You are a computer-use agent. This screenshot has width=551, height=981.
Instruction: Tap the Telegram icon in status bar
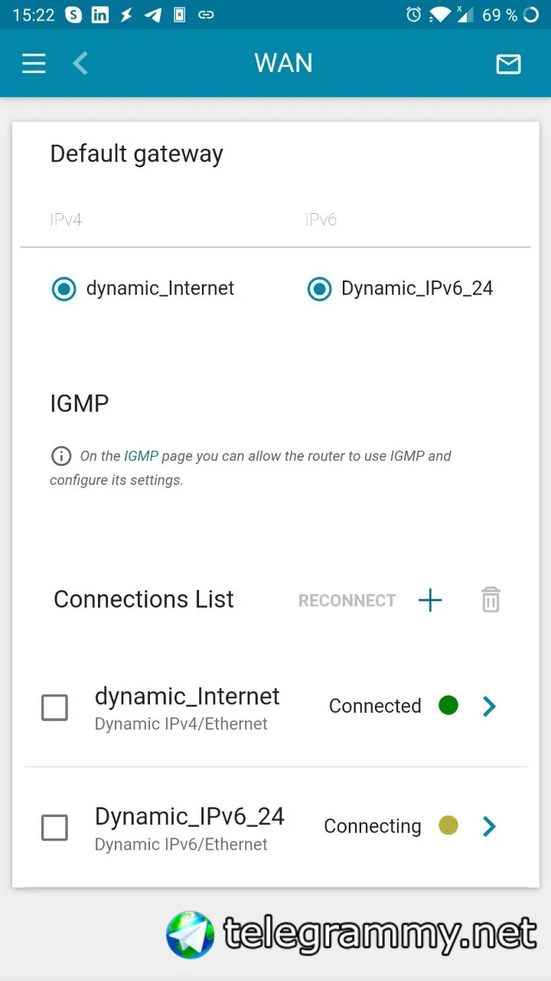[153, 15]
